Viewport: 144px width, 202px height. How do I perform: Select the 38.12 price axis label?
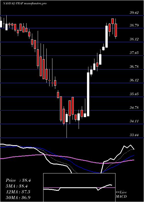(x=134, y=39)
